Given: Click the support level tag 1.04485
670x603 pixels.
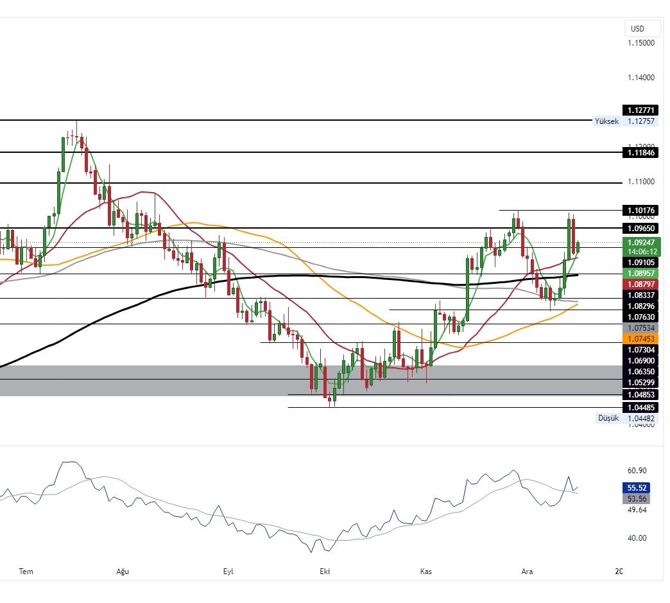Looking at the screenshot, I should click(x=640, y=407).
